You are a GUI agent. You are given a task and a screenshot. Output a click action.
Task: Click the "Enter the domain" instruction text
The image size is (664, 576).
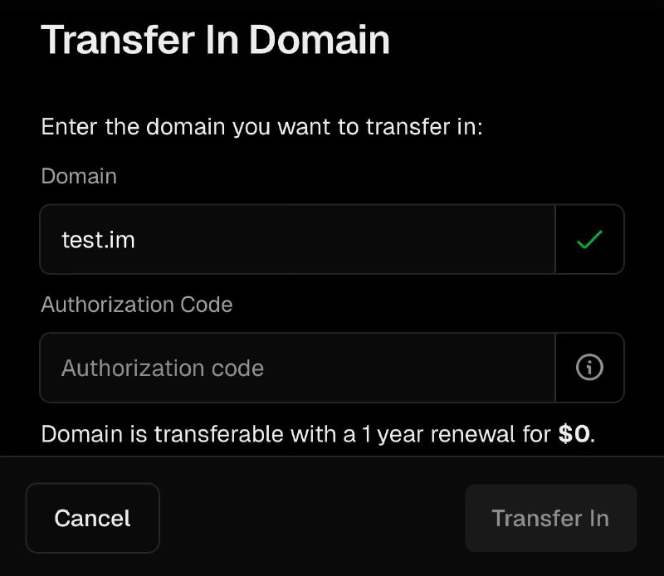[x=261, y=129]
